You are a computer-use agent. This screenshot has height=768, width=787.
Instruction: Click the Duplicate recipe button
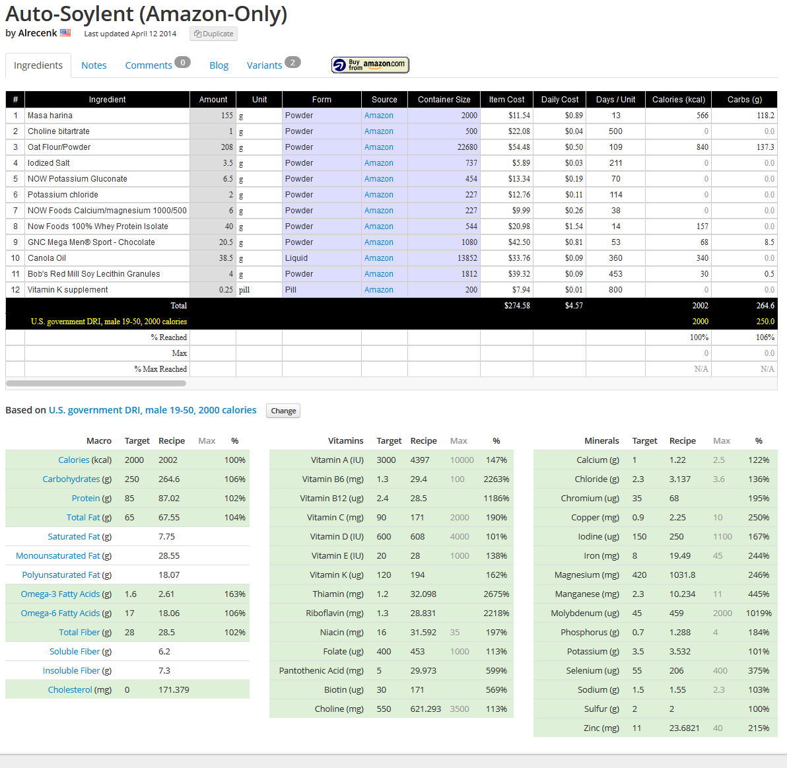point(213,34)
